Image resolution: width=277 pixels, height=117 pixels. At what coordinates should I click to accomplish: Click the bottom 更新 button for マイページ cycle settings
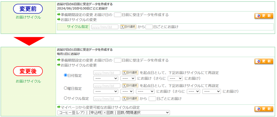[x=264, y=109]
